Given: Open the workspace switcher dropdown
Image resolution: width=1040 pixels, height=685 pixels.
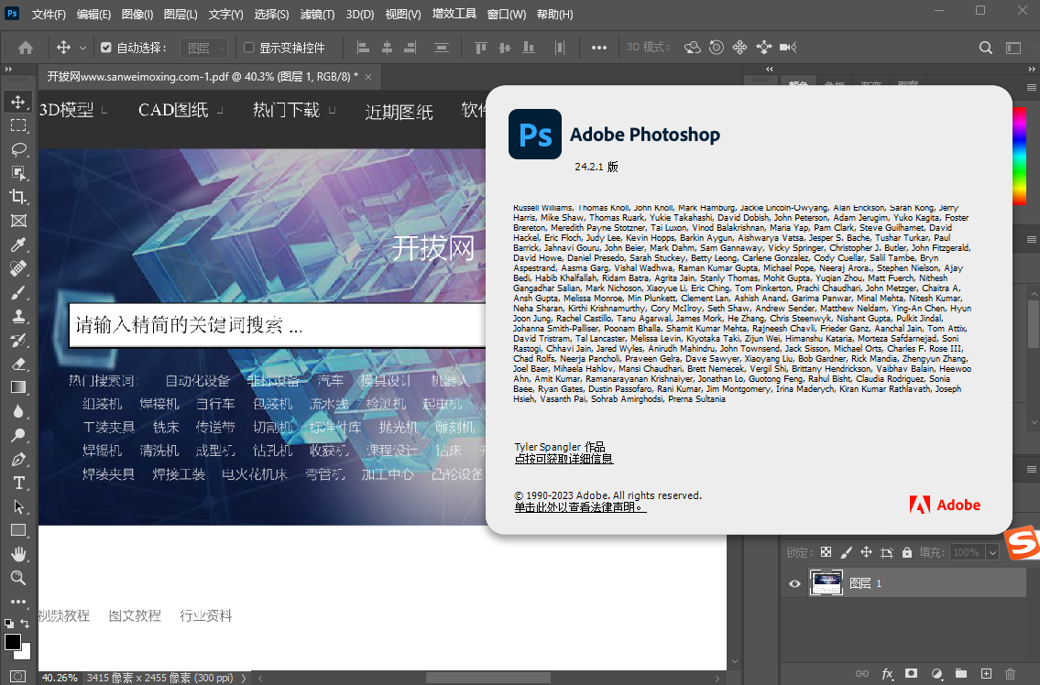Looking at the screenshot, I should pyautogui.click(x=1013, y=48).
